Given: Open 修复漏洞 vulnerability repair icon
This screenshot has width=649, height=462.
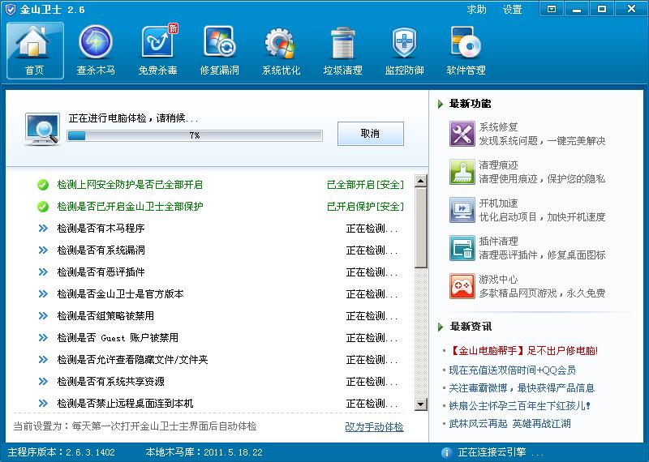Looking at the screenshot, I should (219, 42).
